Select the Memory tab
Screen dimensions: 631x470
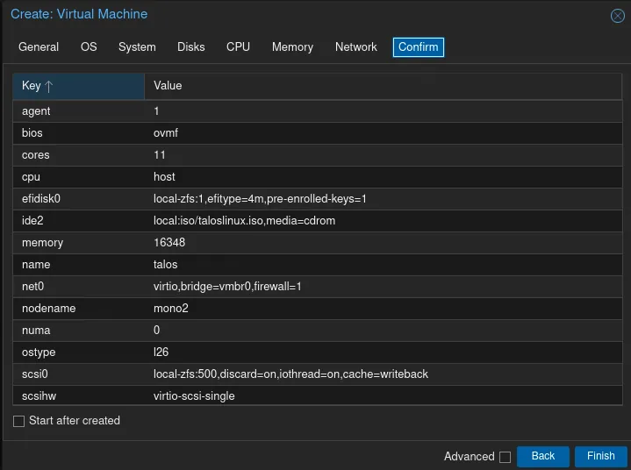(292, 47)
